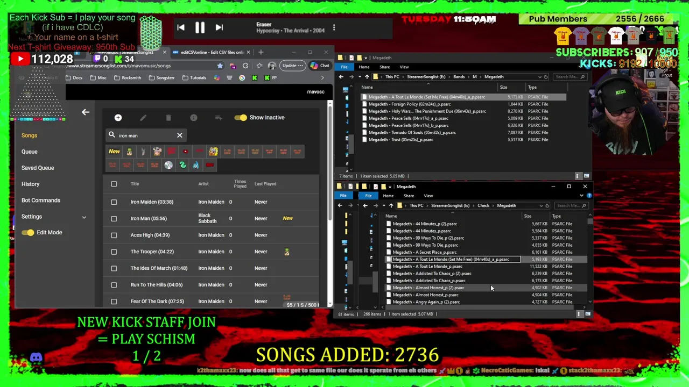Show more bookmarks chevron in browser

click(322, 78)
